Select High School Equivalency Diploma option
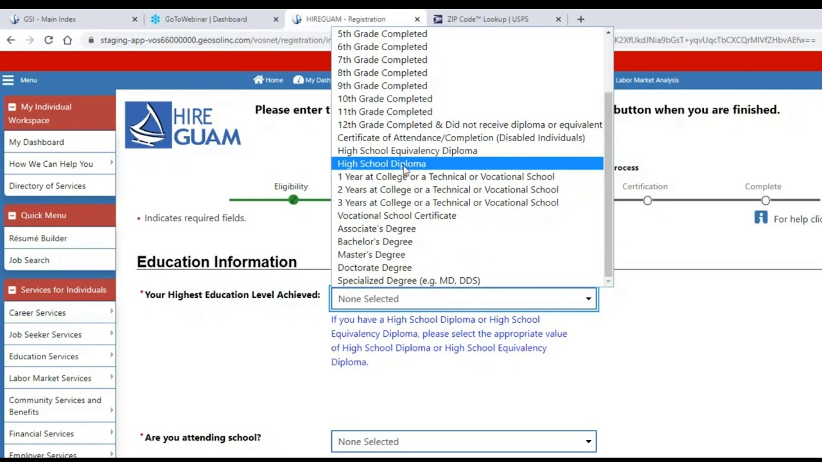 pos(468,151)
